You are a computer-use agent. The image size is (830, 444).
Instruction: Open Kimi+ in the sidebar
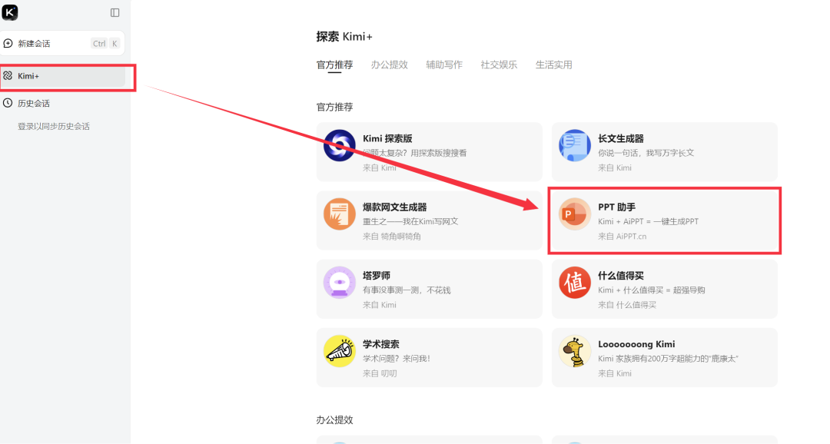62,76
